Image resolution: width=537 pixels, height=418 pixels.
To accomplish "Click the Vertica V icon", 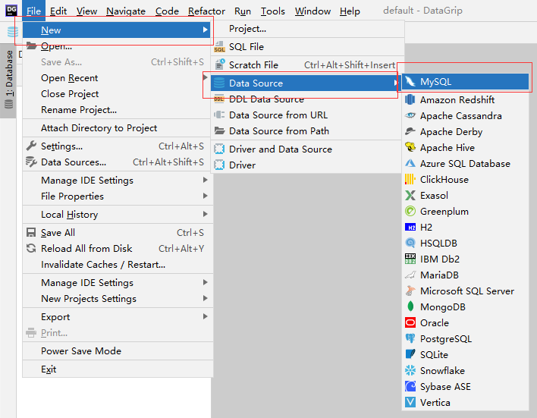I will click(410, 402).
